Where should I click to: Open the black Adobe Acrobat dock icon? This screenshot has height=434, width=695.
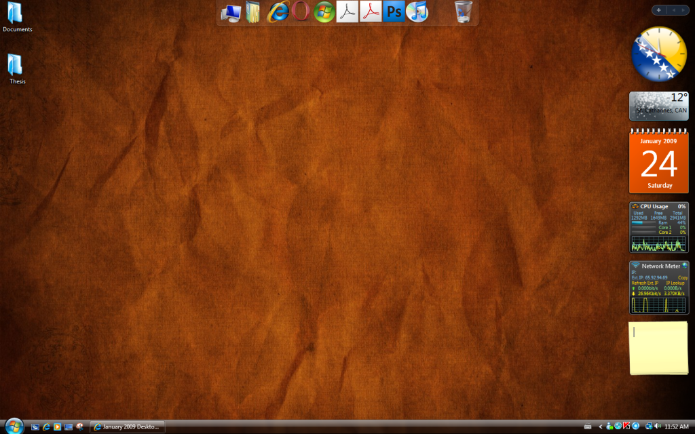point(347,12)
